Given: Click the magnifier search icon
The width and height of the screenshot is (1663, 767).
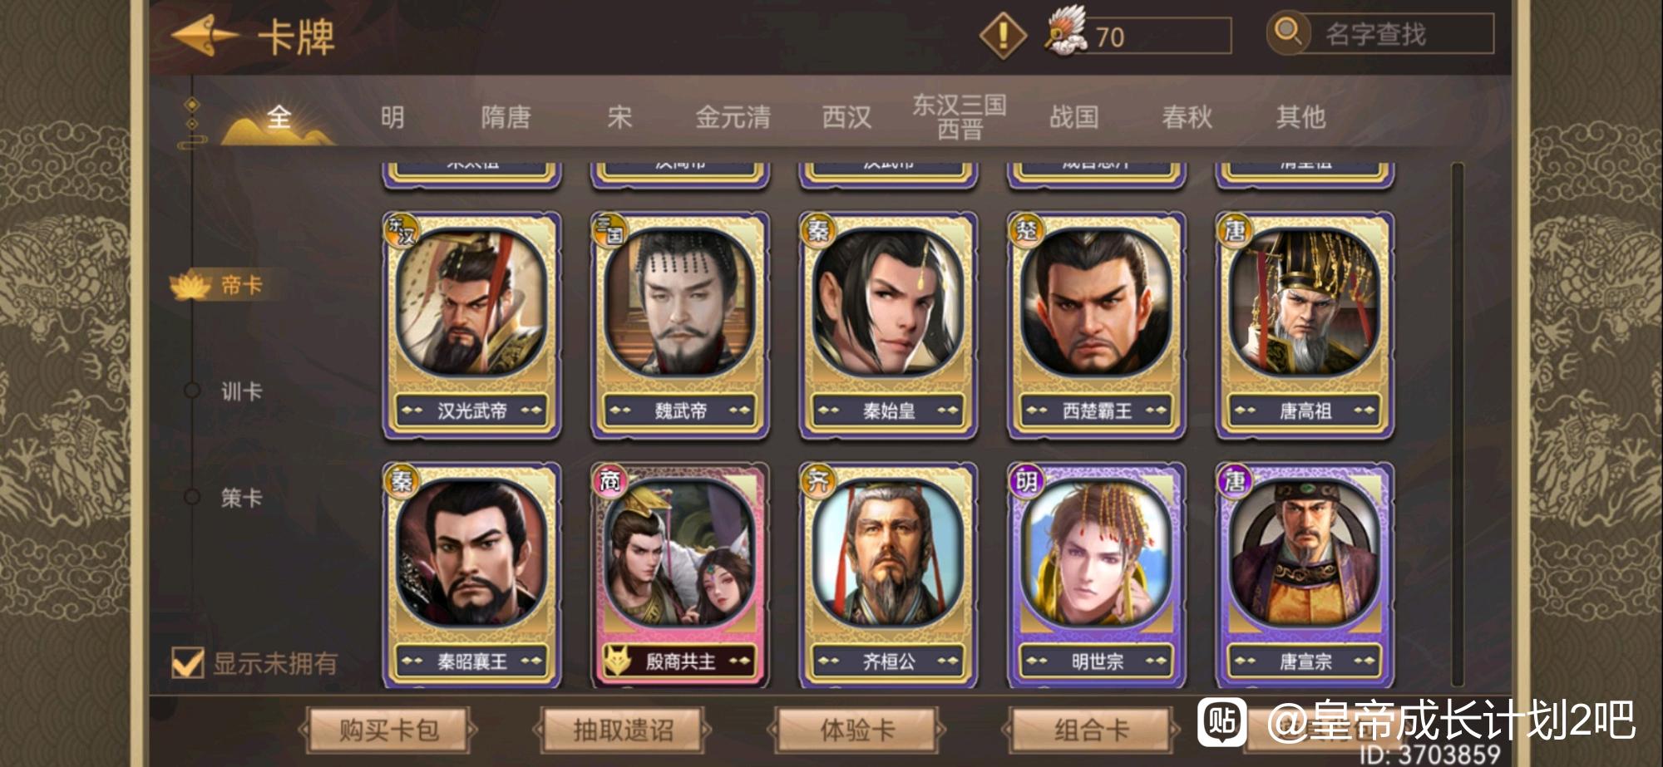Looking at the screenshot, I should coord(1288,32).
